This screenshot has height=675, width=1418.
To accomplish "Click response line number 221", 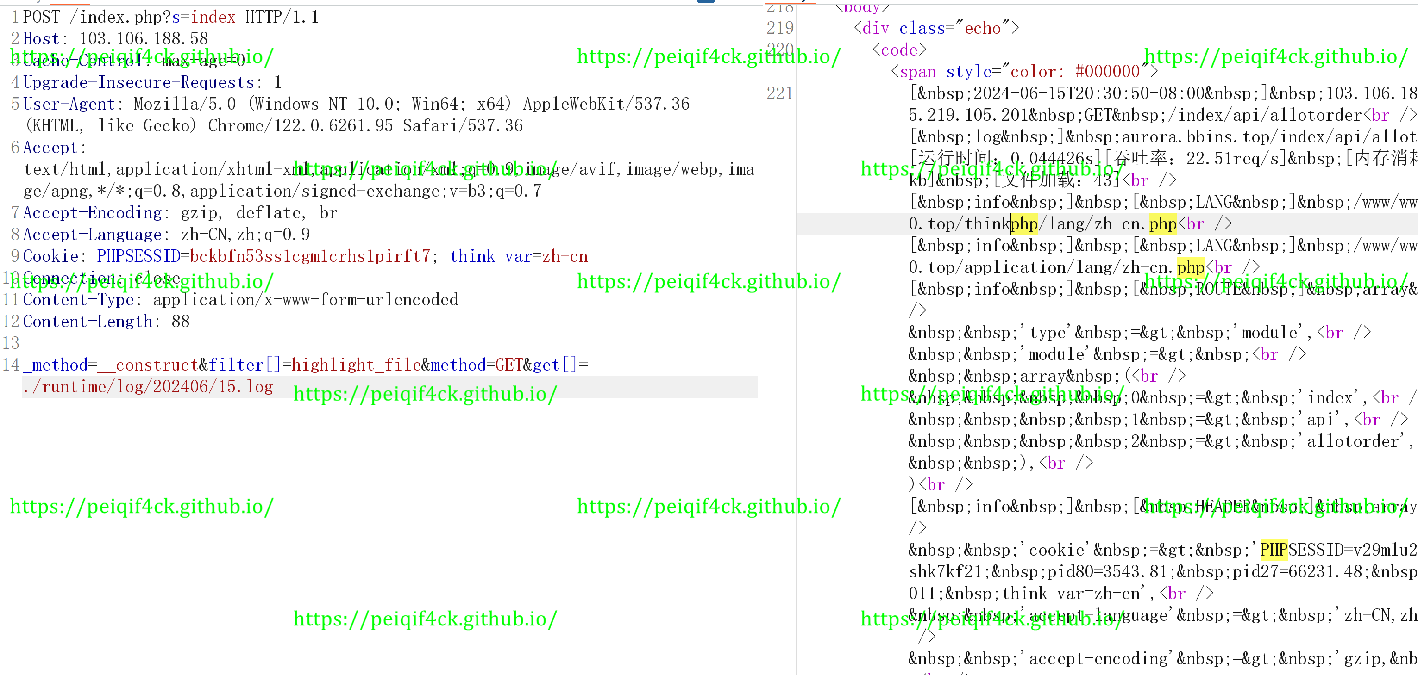I will pos(780,93).
